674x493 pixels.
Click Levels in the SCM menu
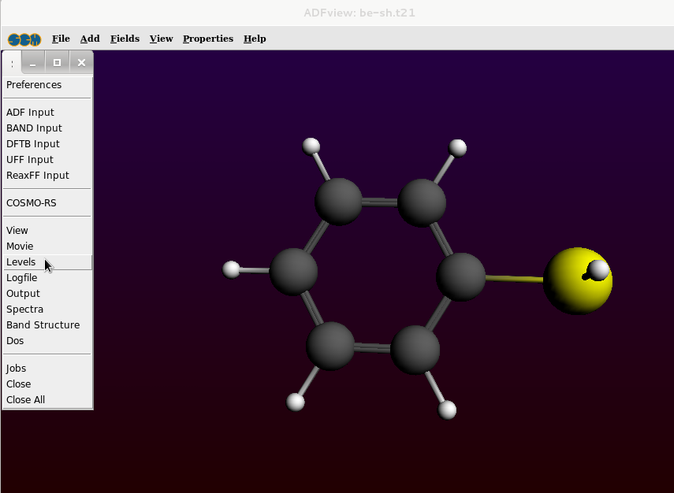(21, 262)
